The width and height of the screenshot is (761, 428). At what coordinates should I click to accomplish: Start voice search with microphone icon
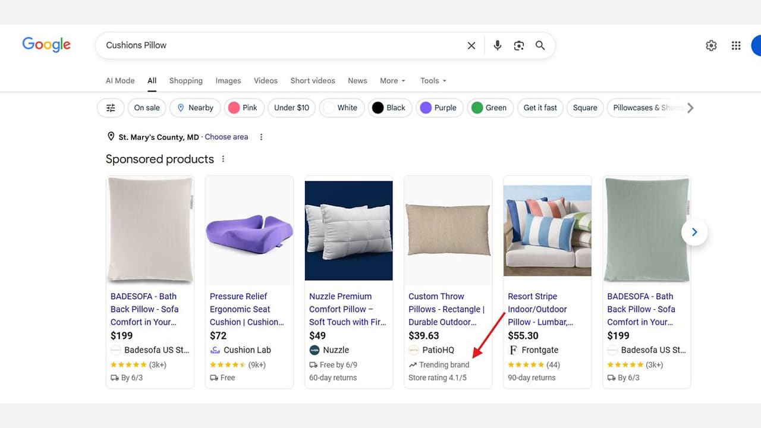click(x=498, y=45)
